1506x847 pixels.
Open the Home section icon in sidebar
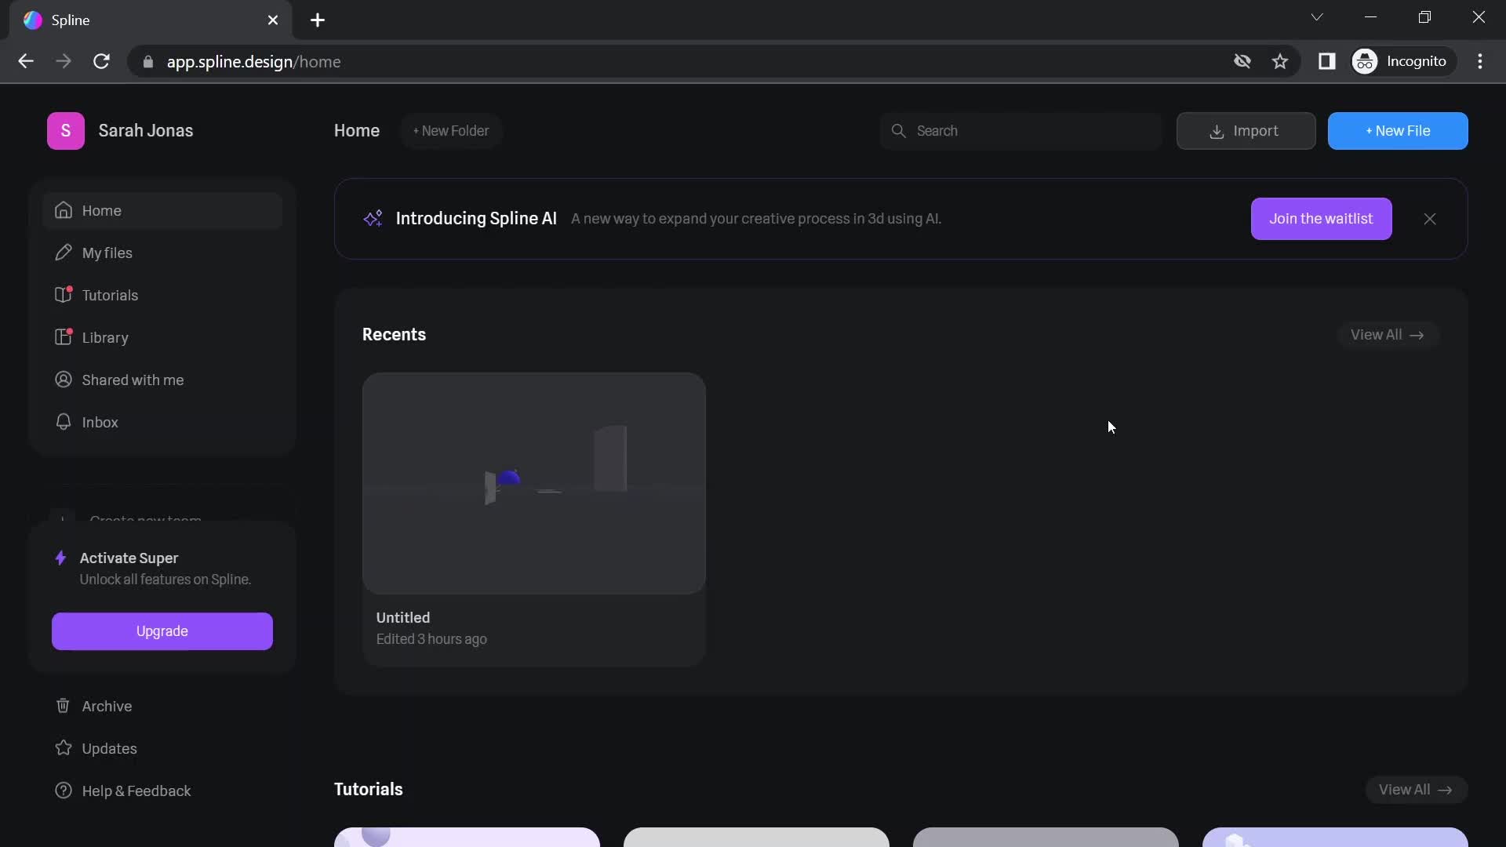[x=63, y=210]
